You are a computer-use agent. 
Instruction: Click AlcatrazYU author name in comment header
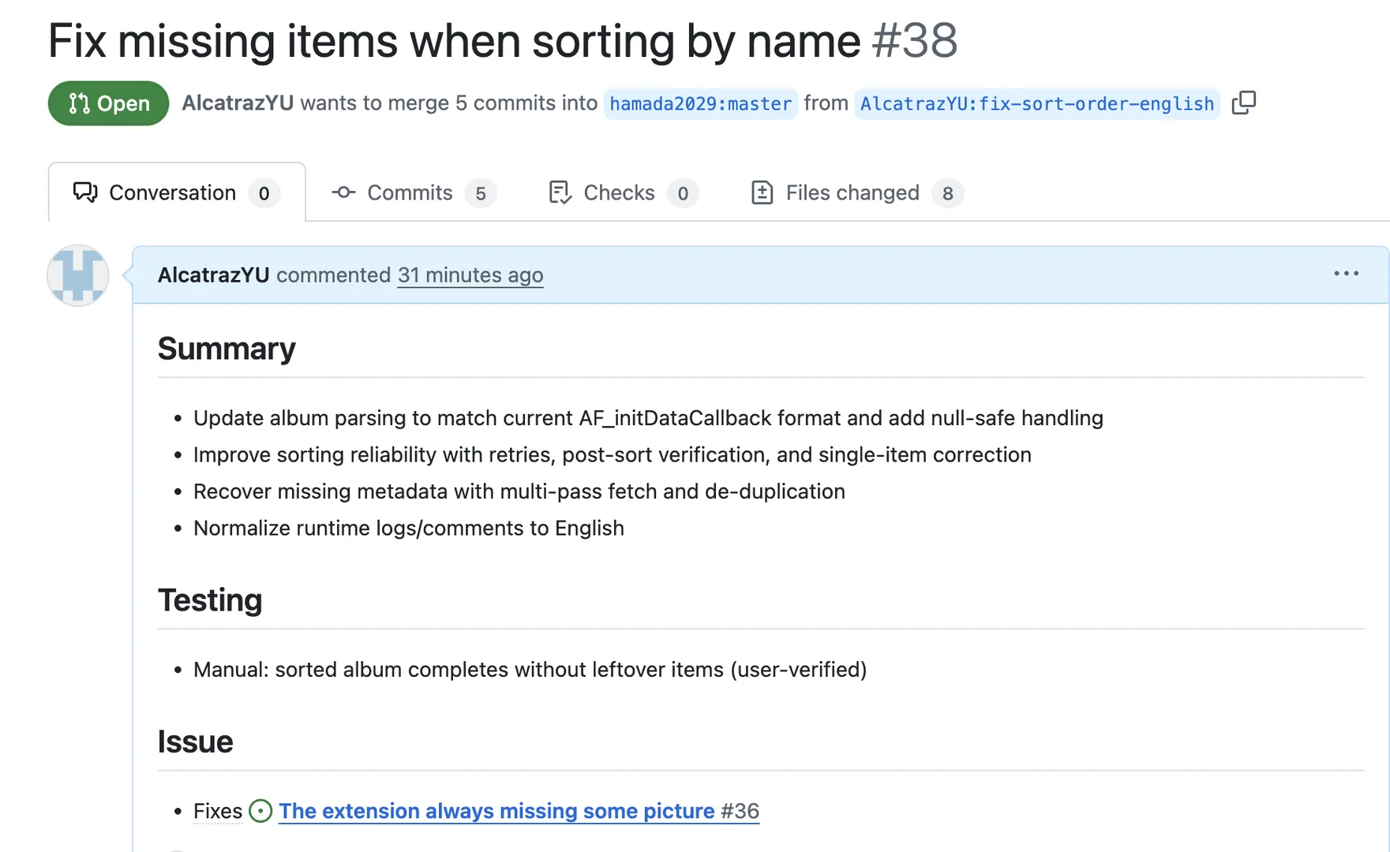pyautogui.click(x=213, y=275)
